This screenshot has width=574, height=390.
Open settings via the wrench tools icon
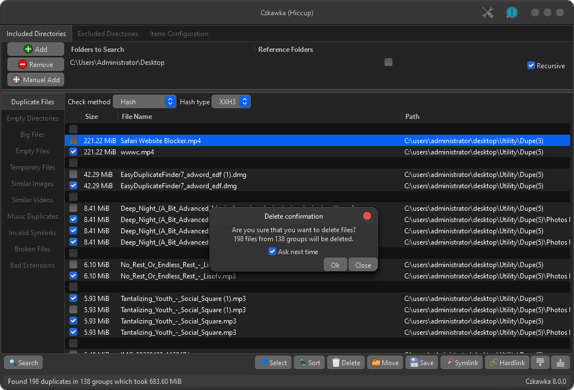point(488,13)
